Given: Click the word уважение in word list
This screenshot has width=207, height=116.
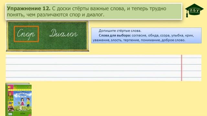Looking at the screenshot, I should tap(101, 40).
